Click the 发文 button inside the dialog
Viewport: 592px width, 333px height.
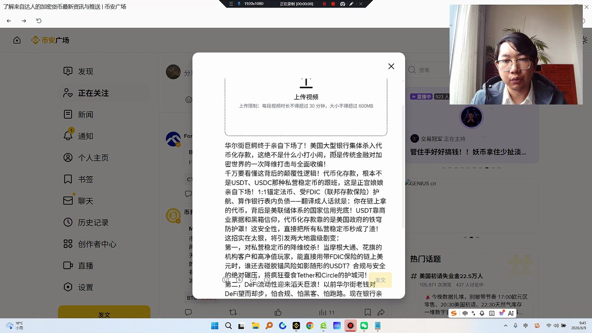pos(380,280)
